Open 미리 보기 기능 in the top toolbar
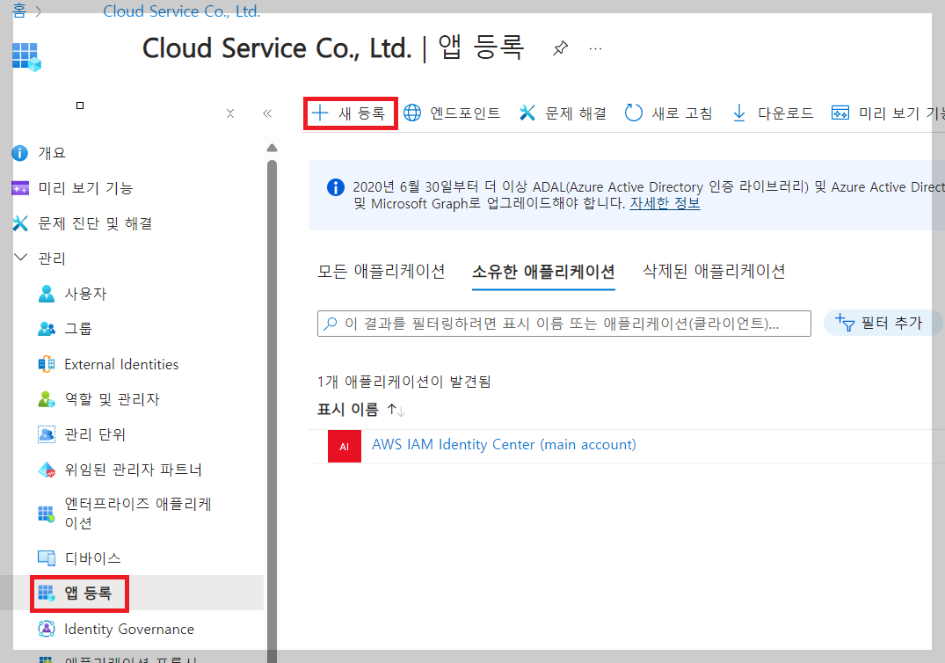 tap(888, 113)
